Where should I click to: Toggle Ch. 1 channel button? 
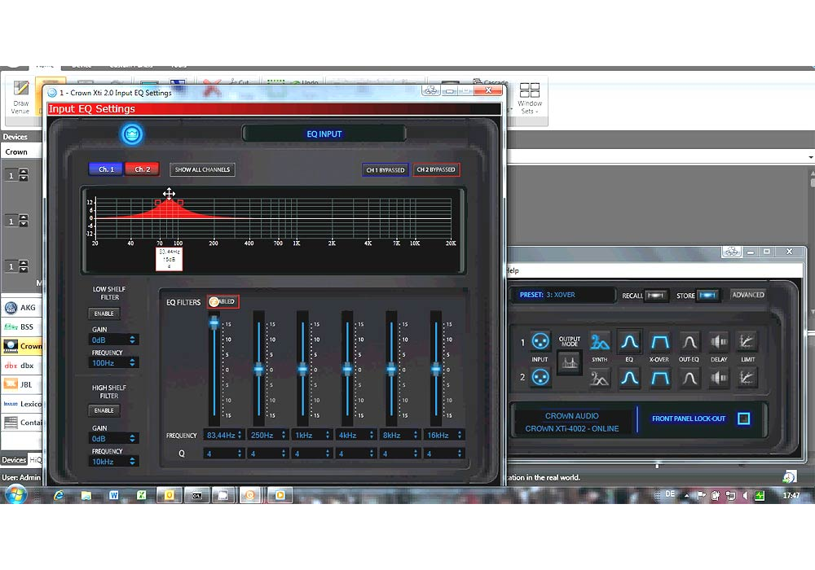pos(106,169)
